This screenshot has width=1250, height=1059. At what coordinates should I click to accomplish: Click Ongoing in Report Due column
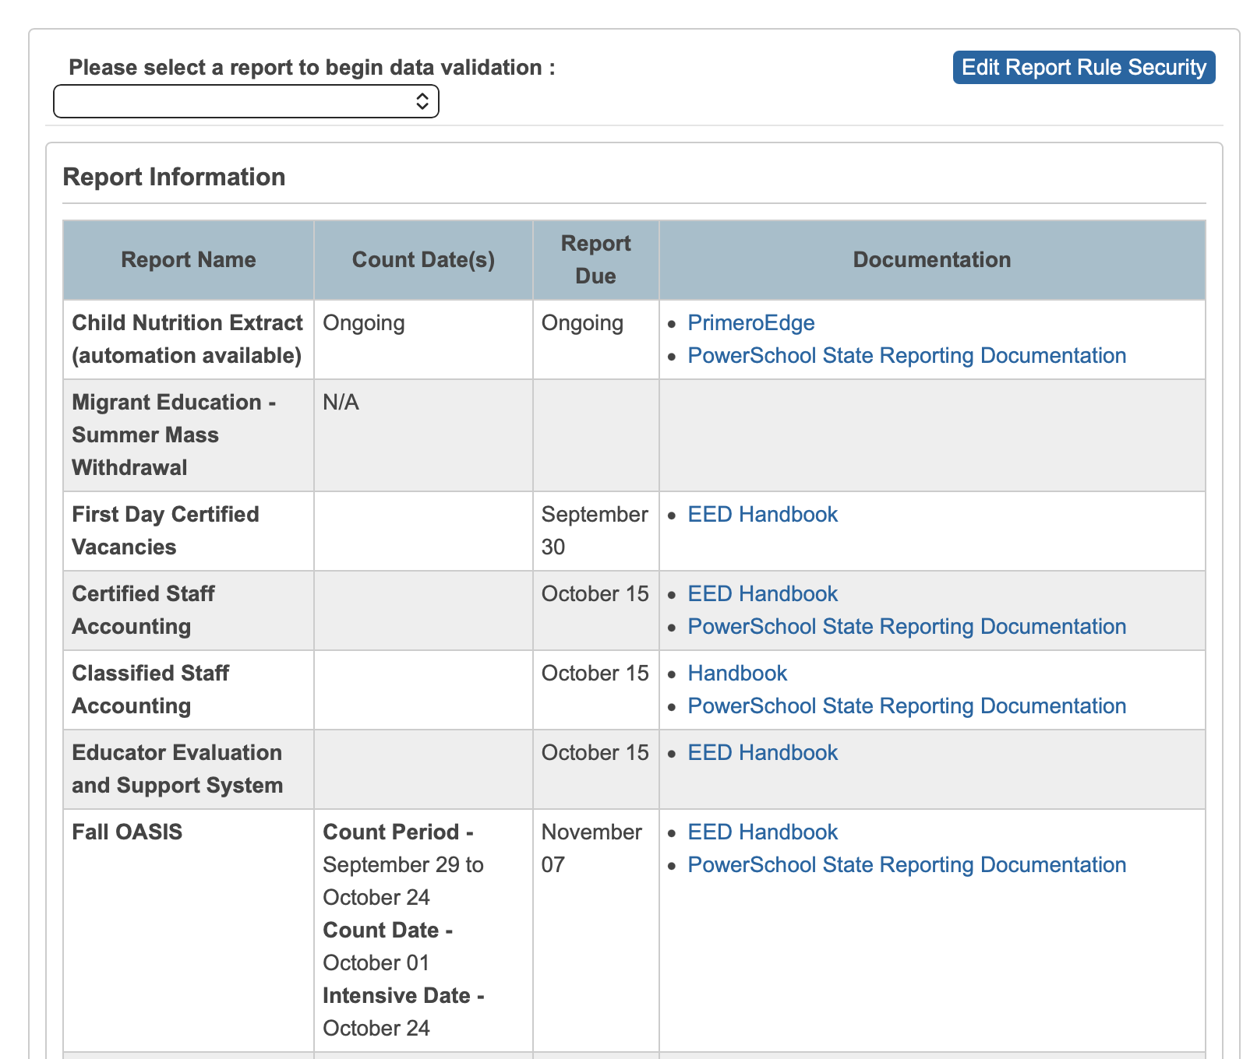(x=582, y=323)
